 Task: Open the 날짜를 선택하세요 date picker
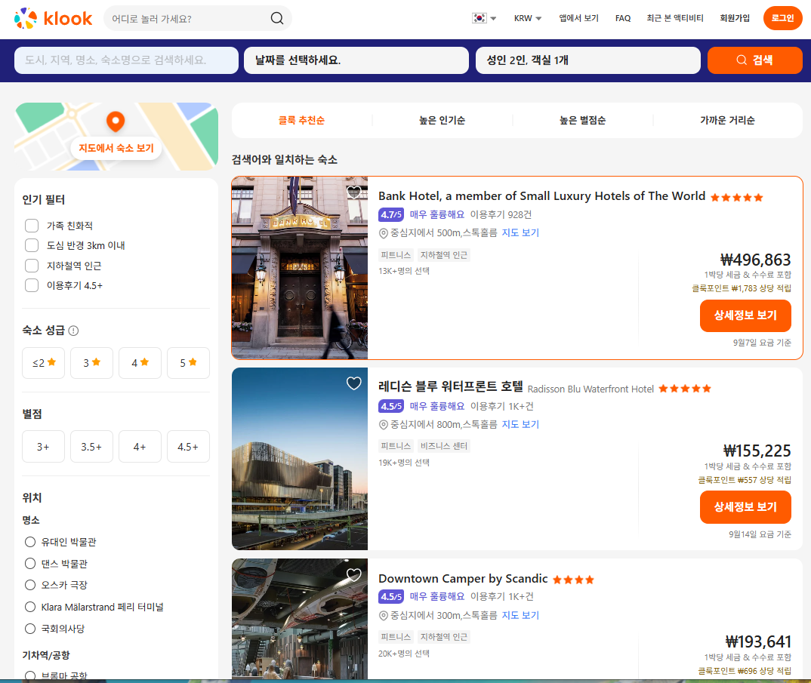point(356,60)
